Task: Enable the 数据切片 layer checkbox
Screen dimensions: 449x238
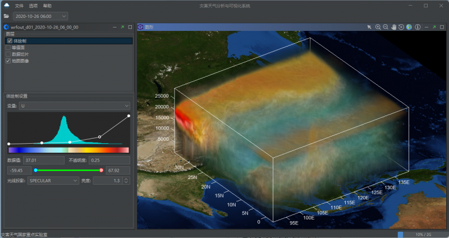Action: point(9,54)
